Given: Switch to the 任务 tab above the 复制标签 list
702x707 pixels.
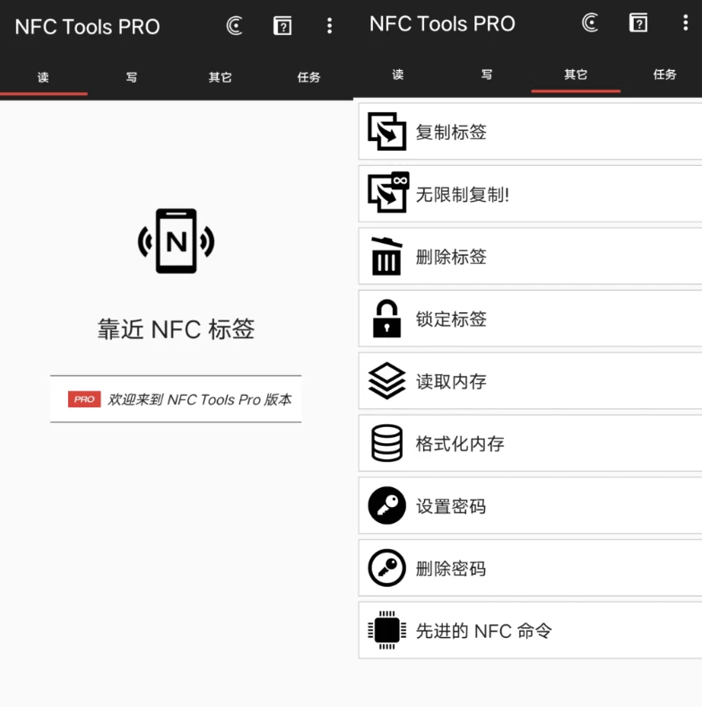Looking at the screenshot, I should (x=664, y=74).
